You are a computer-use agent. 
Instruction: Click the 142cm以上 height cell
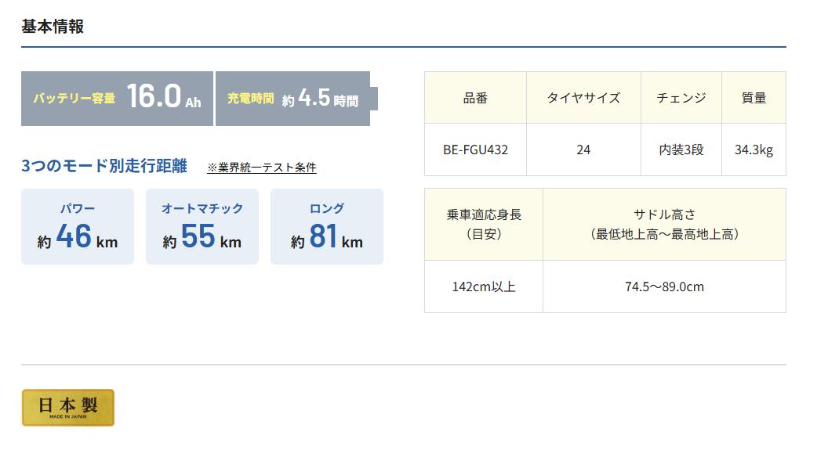coord(484,286)
